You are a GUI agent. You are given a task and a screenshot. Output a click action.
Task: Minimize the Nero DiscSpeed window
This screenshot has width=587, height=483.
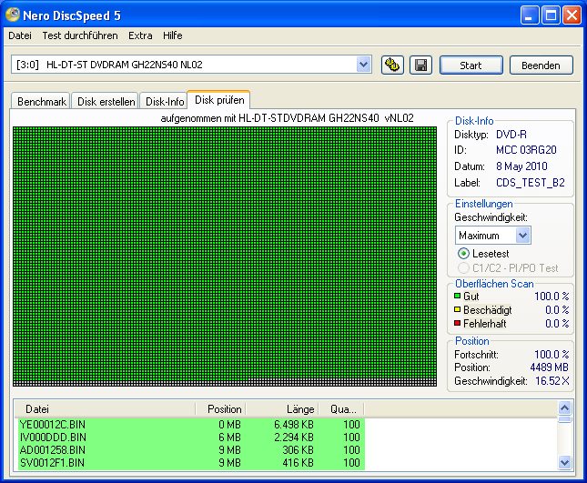[x=530, y=15]
